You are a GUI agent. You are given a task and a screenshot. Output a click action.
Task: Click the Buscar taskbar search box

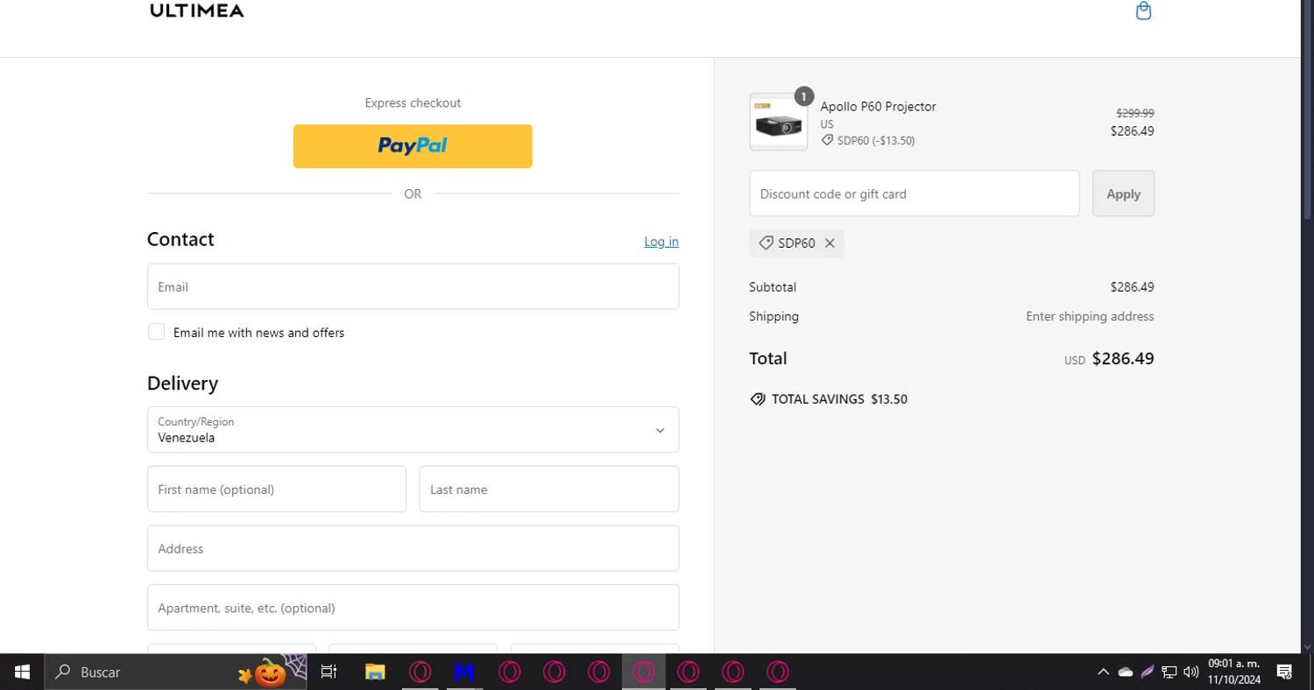[175, 672]
